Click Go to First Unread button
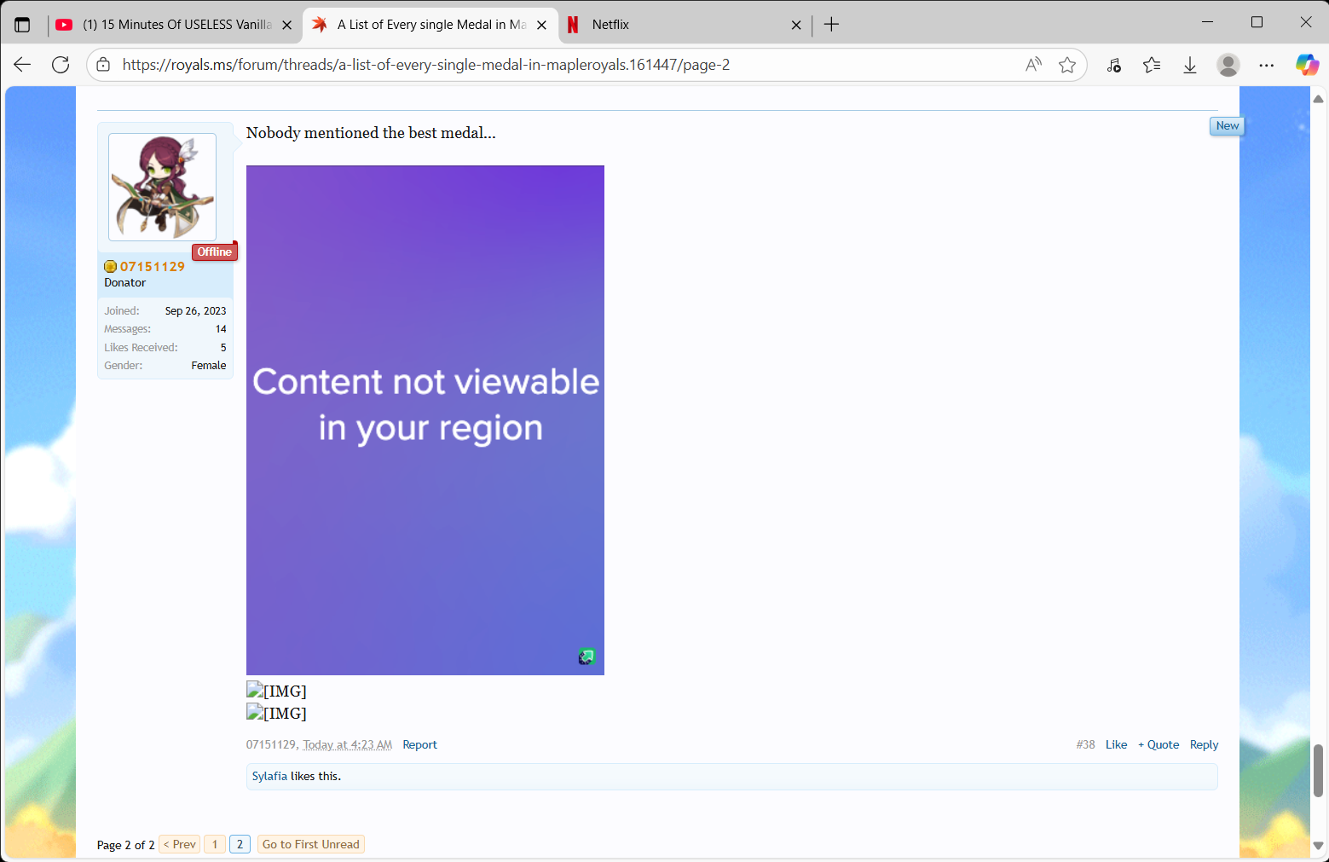Viewport: 1329px width, 862px height. (310, 844)
